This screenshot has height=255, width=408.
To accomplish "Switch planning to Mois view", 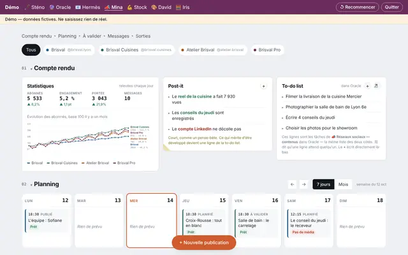I will point(343,184).
